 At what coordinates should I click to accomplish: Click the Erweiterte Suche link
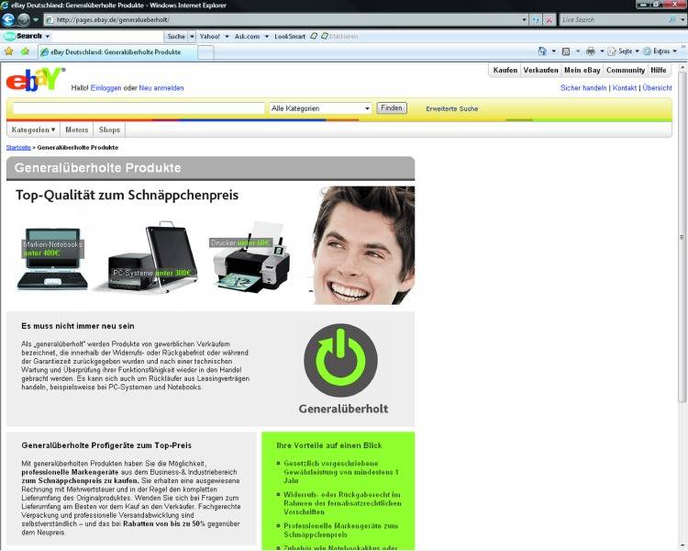tap(452, 108)
